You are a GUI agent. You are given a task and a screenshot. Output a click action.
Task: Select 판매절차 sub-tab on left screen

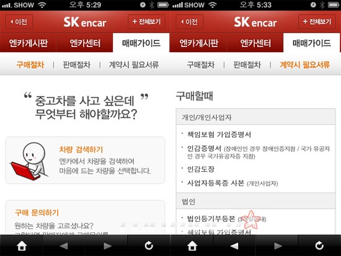(76, 64)
